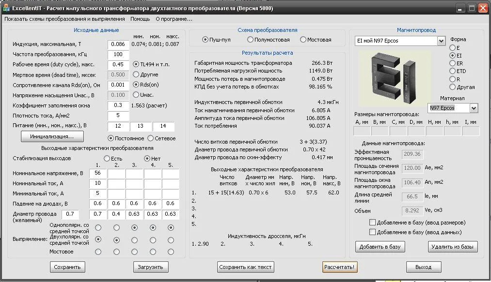
Task: Click the 'Добавить в базу' button
Action: (x=380, y=247)
